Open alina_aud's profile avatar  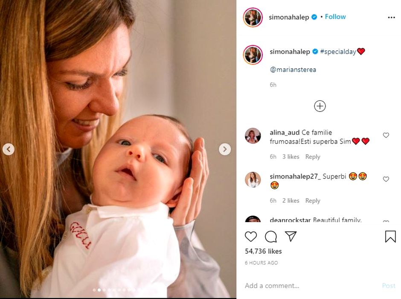click(x=253, y=136)
